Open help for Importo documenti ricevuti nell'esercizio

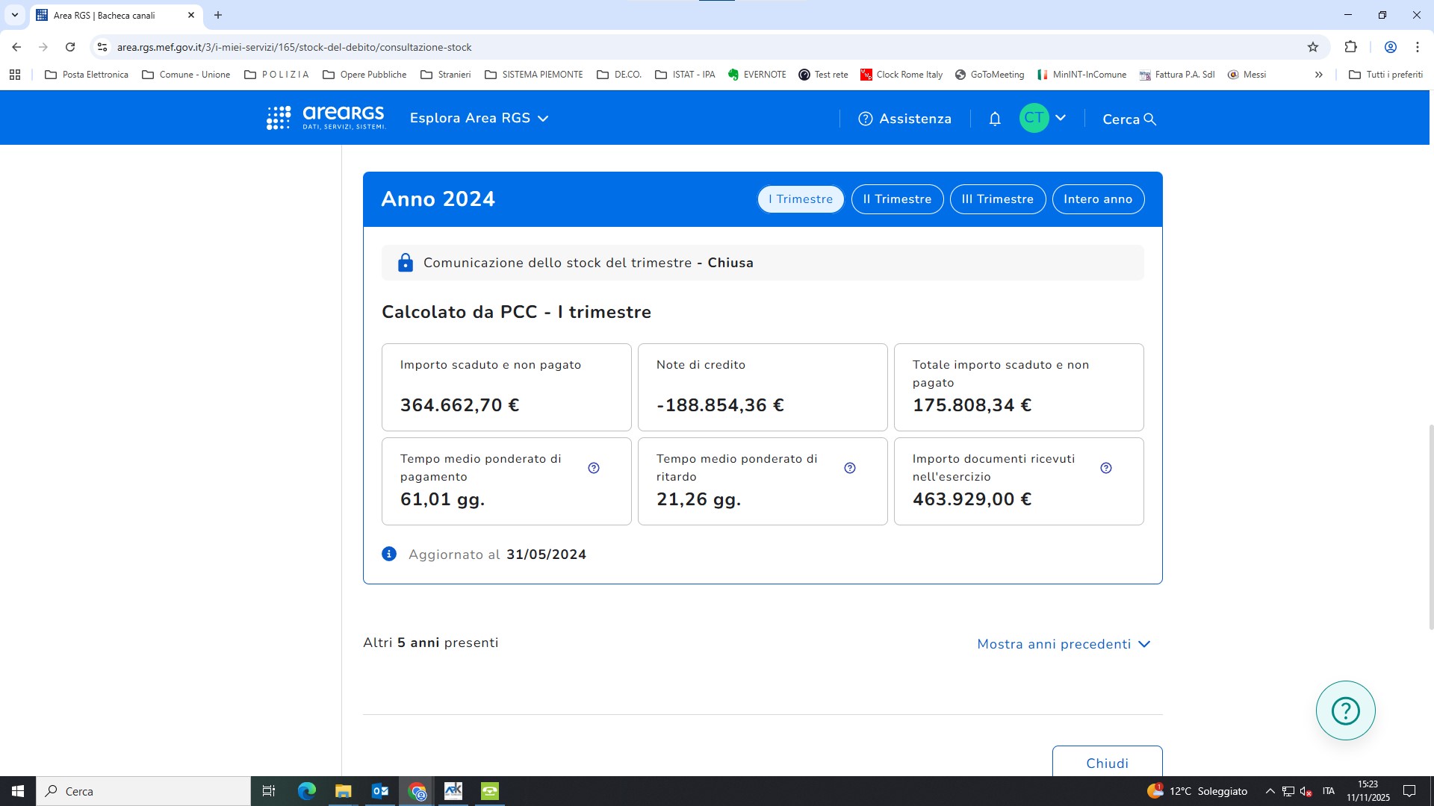(1106, 468)
